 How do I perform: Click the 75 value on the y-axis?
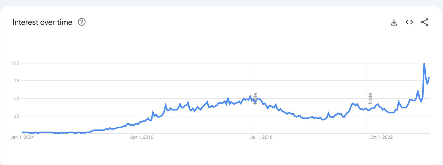coord(16,81)
